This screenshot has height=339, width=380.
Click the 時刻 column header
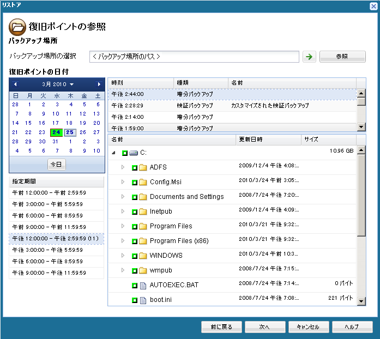point(141,83)
